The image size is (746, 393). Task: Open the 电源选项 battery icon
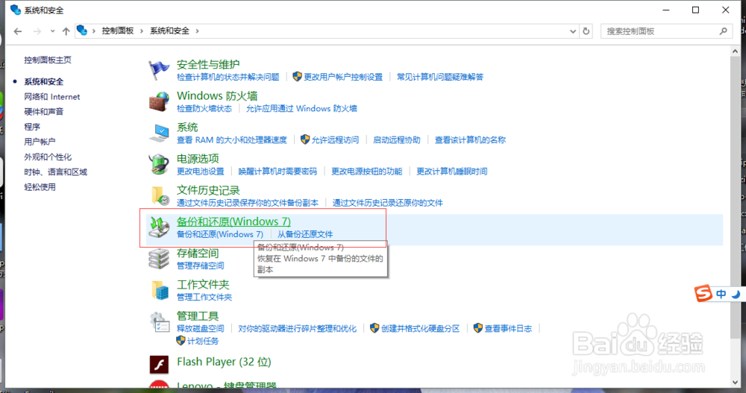159,164
